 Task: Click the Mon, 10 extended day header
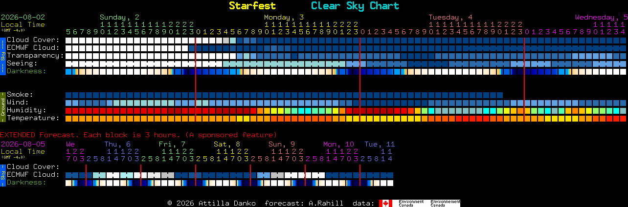(338, 144)
